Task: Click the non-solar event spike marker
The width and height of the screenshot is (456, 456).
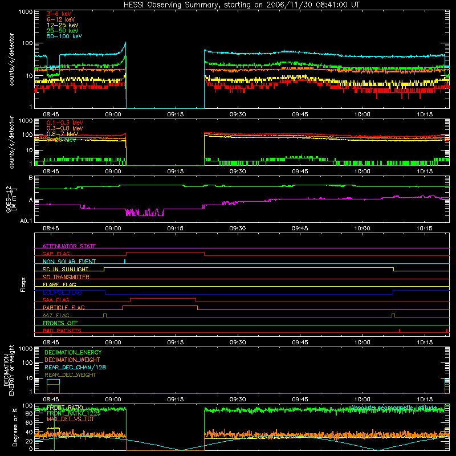Action: click(x=125, y=261)
